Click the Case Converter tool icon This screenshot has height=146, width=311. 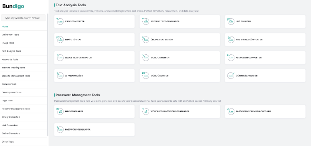60,21
